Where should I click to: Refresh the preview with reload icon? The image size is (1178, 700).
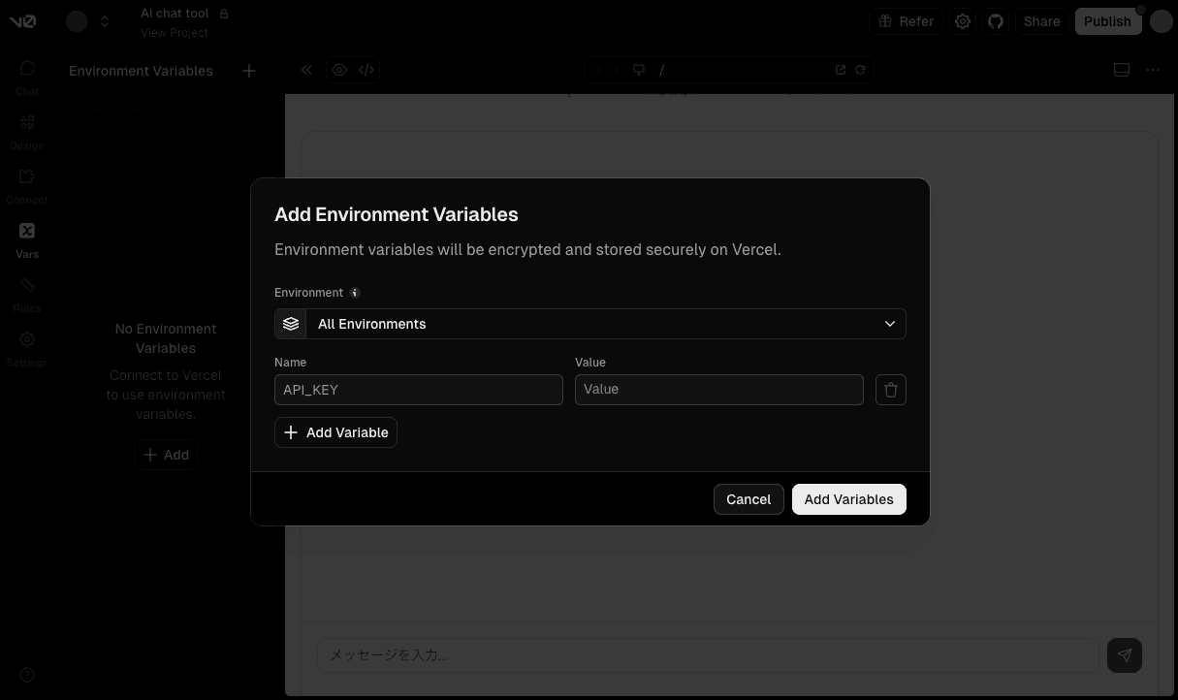coord(860,70)
